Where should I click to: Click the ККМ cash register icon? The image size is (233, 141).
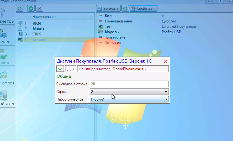pos(20,23)
